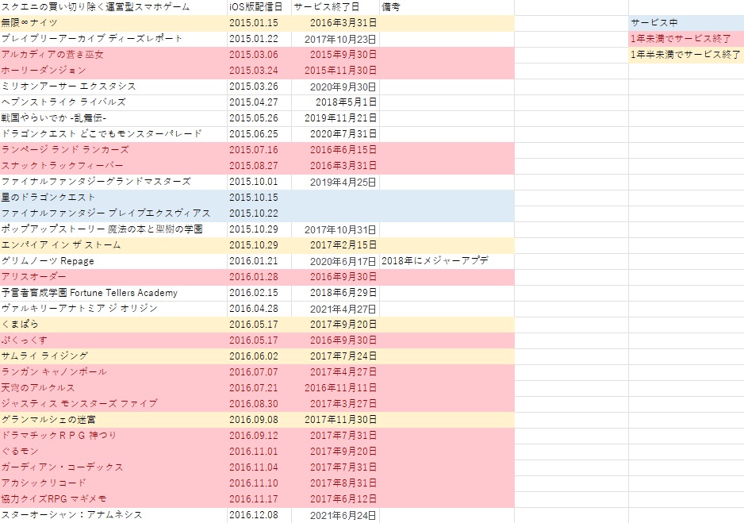Image resolution: width=744 pixels, height=523 pixels.
Task: Select the legend cell '1年未満でサービス終了'
Action: click(686, 39)
